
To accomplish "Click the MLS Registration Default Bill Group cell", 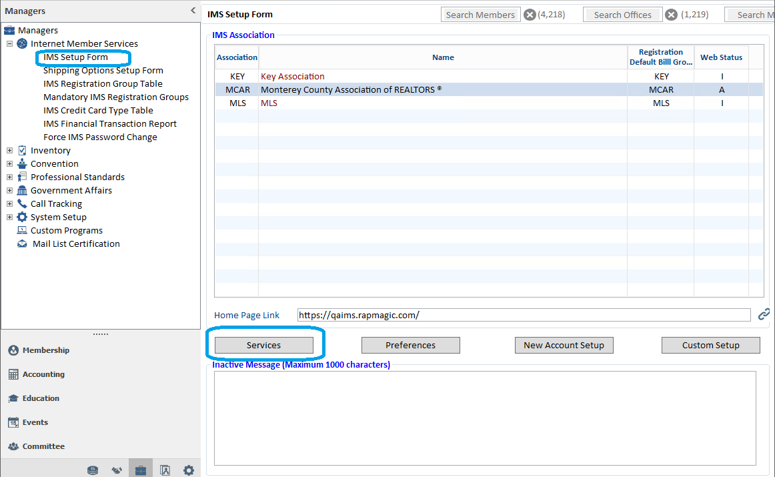I will tap(662, 103).
